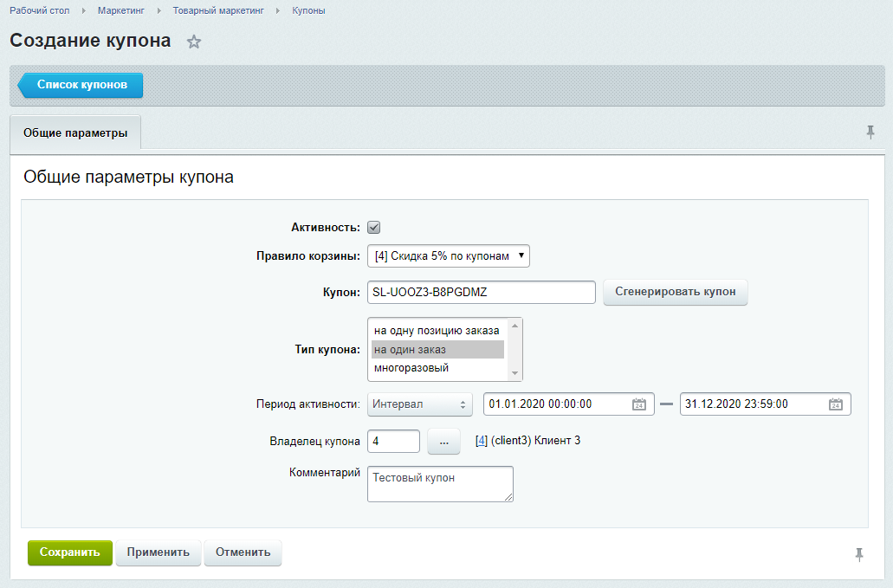893x588 pixels.
Task: Click into the Комментарий text area
Action: point(440,483)
